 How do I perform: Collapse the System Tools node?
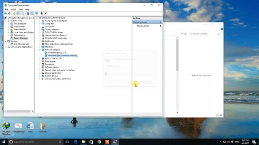[x=5, y=21]
